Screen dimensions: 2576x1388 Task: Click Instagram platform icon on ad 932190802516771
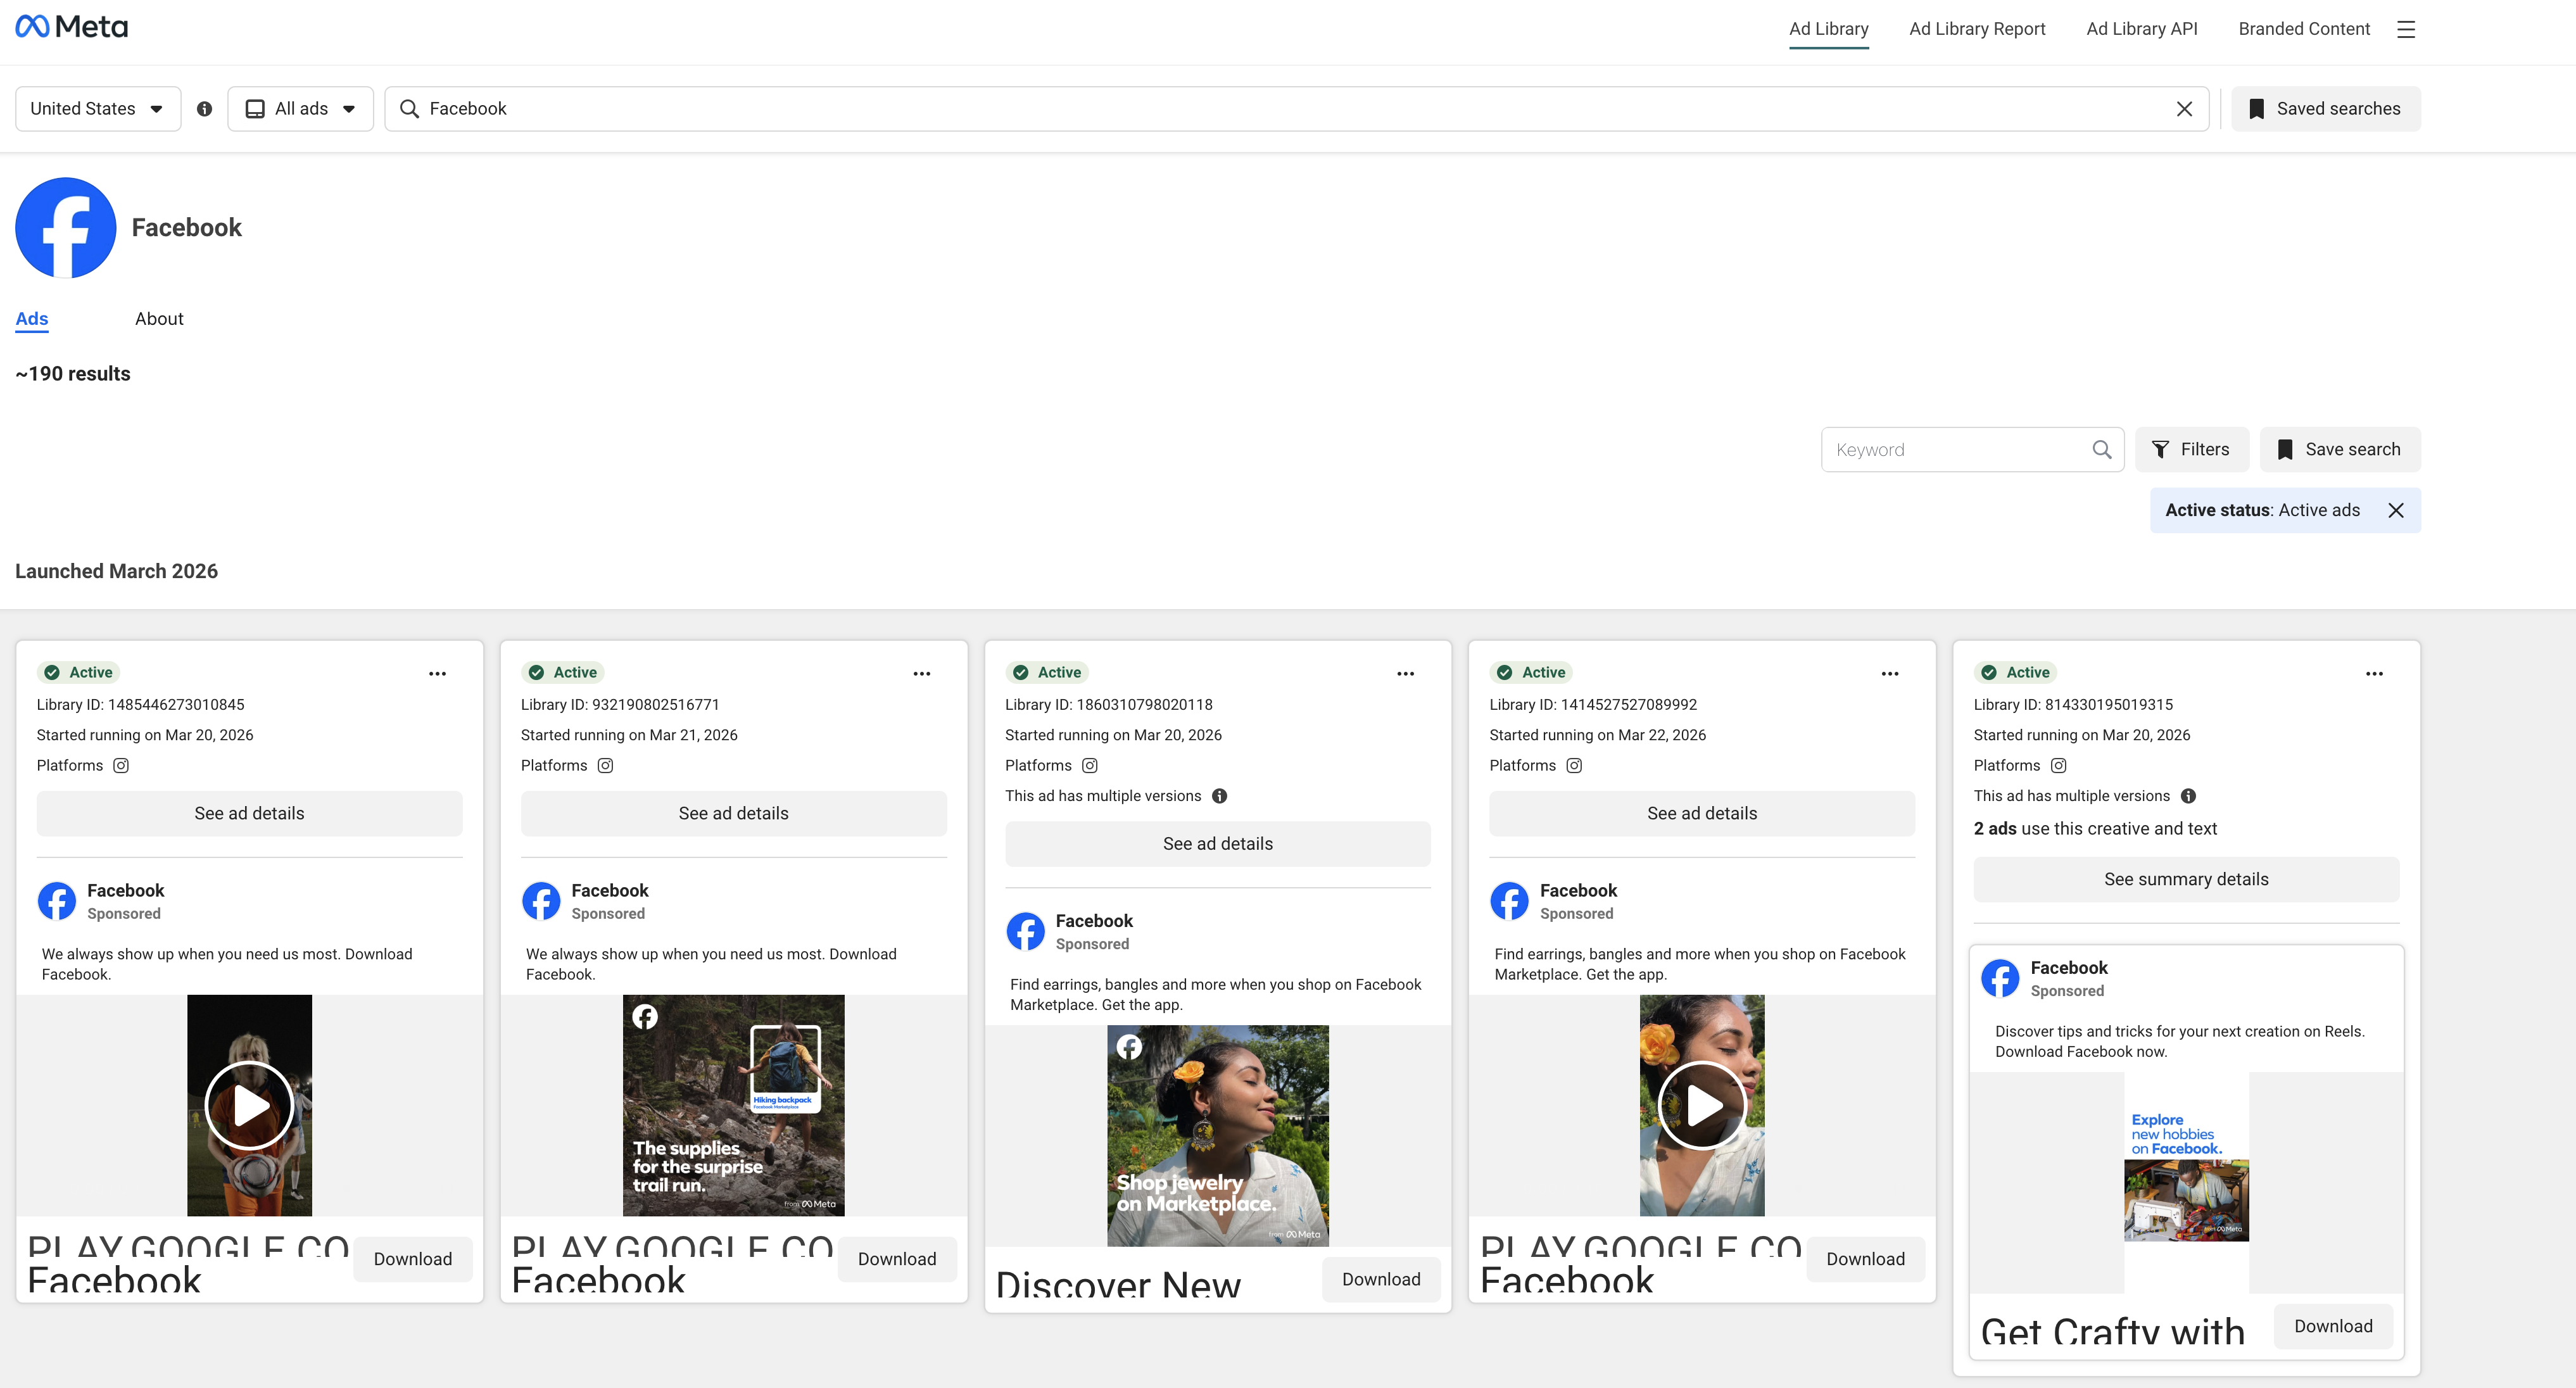605,766
